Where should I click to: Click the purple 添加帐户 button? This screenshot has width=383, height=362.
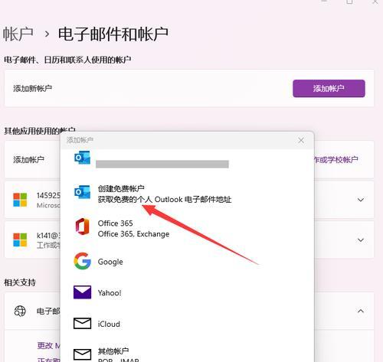pyautogui.click(x=329, y=89)
